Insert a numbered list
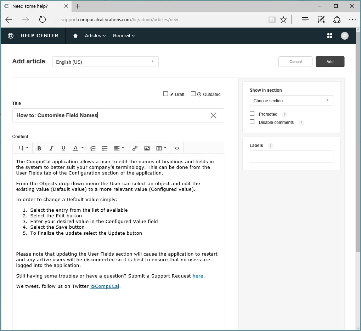Image resolution: width=361 pixels, height=331 pixels. (93, 148)
